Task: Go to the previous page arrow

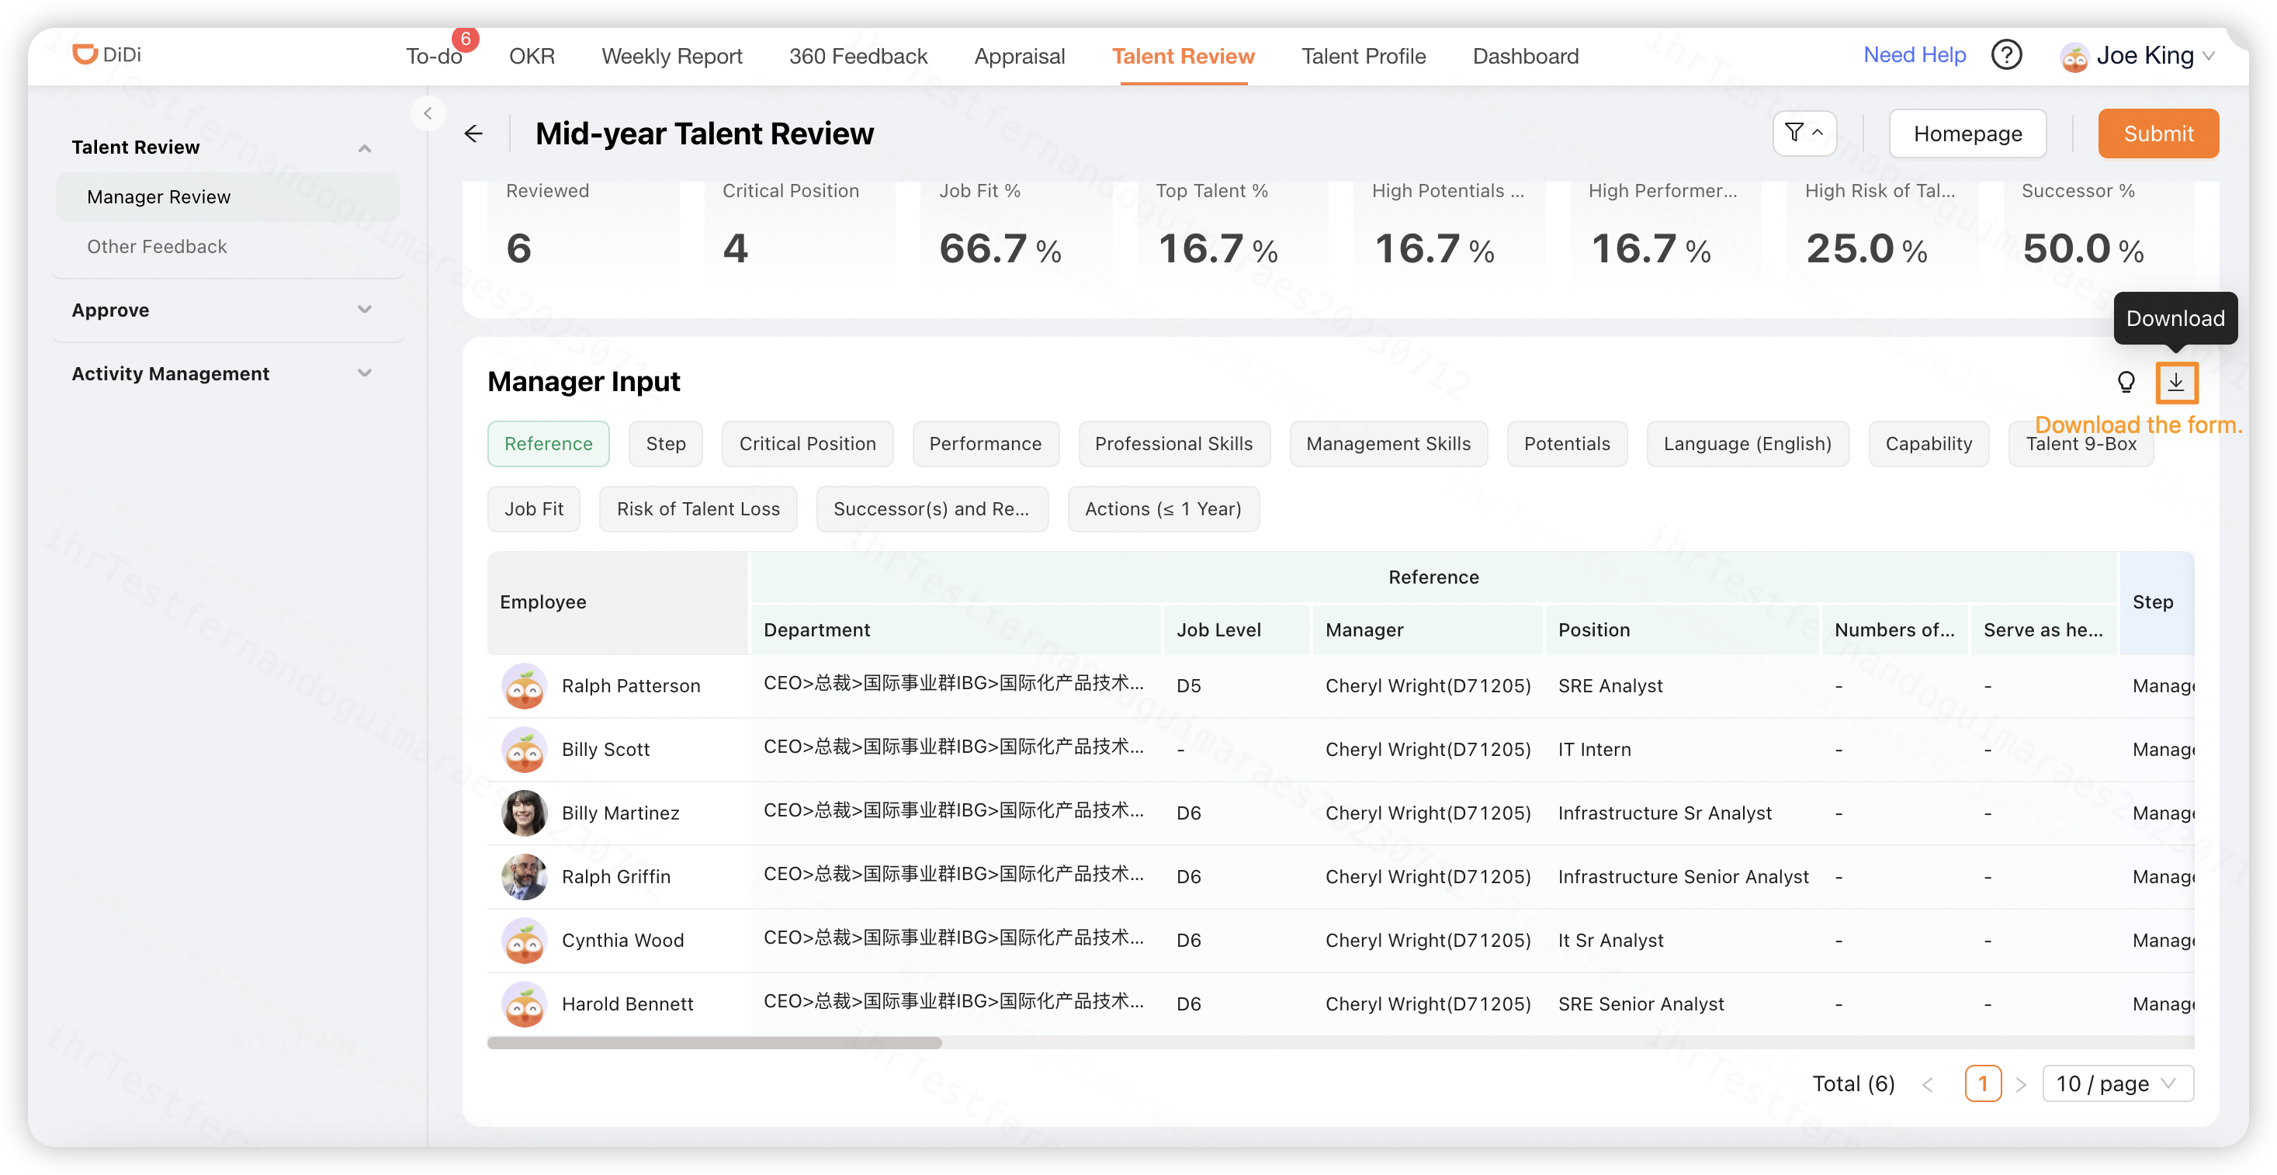Action: coord(1928,1084)
